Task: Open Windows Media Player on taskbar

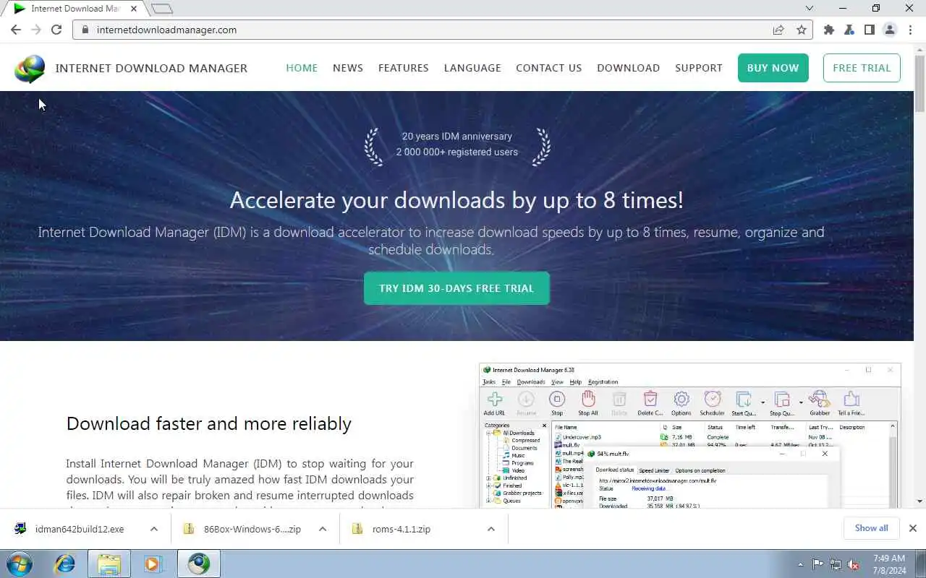Action: [153, 564]
